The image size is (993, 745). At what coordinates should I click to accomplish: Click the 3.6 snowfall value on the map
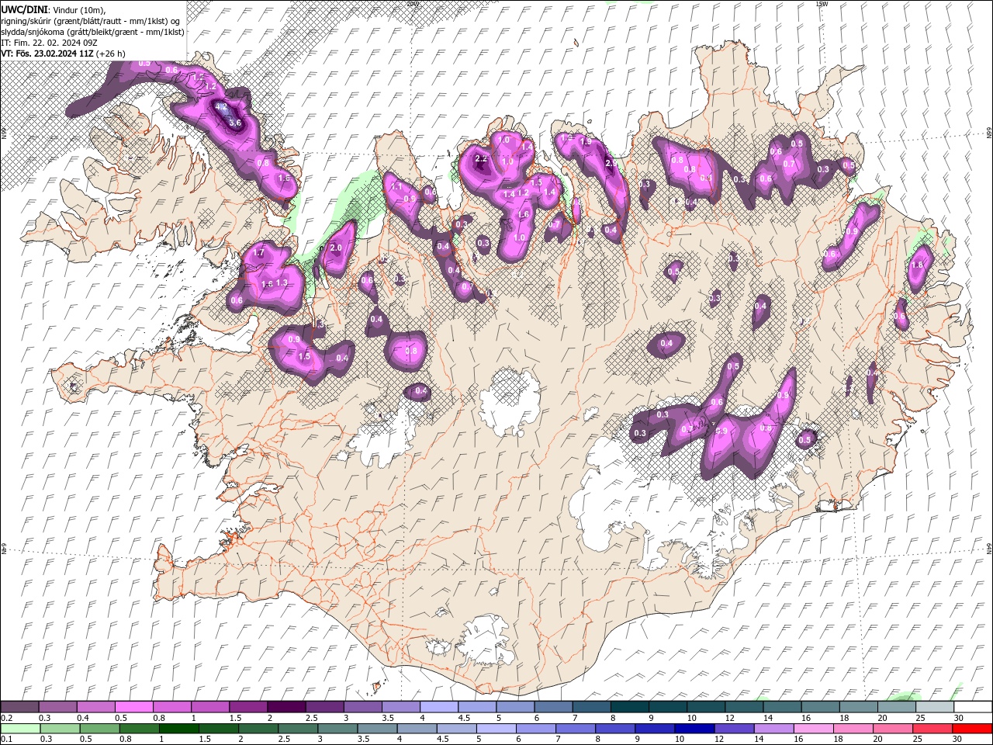(x=236, y=123)
